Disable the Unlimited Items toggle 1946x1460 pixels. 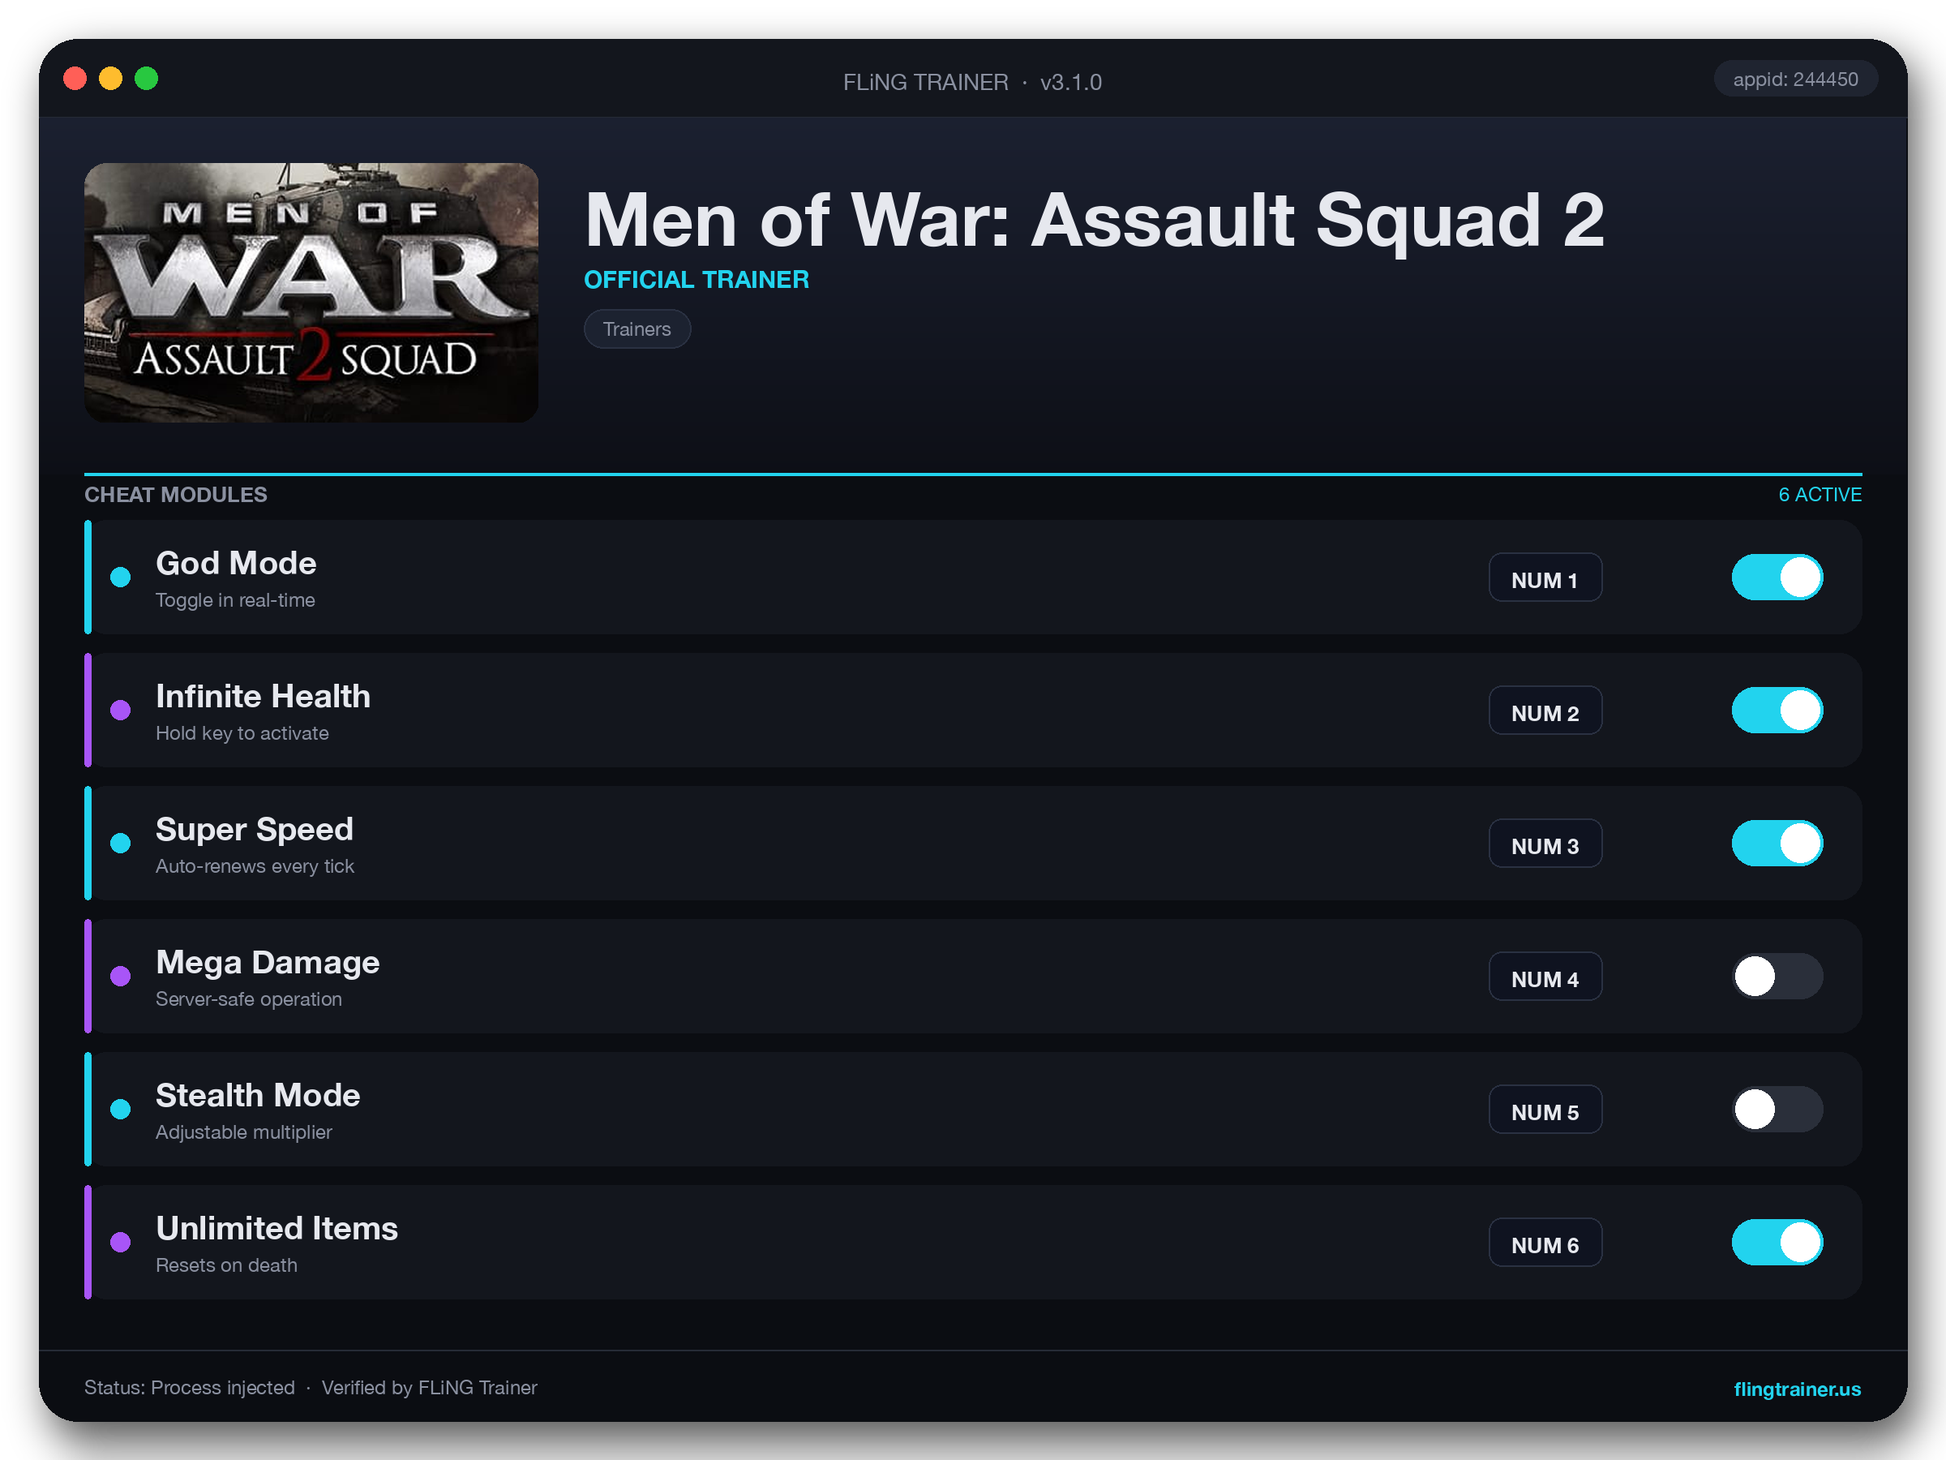pyautogui.click(x=1777, y=1242)
